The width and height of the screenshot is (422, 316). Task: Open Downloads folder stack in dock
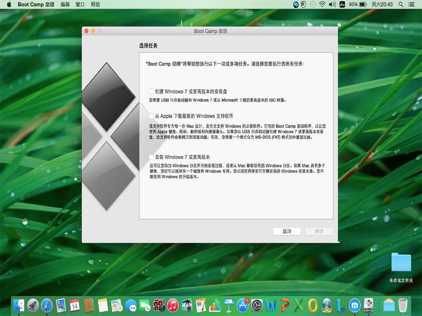click(389, 305)
